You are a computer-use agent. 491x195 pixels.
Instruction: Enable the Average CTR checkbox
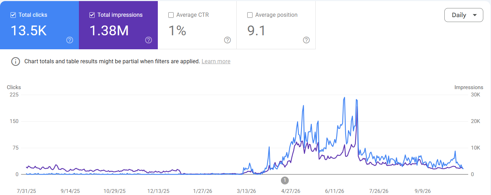click(171, 15)
